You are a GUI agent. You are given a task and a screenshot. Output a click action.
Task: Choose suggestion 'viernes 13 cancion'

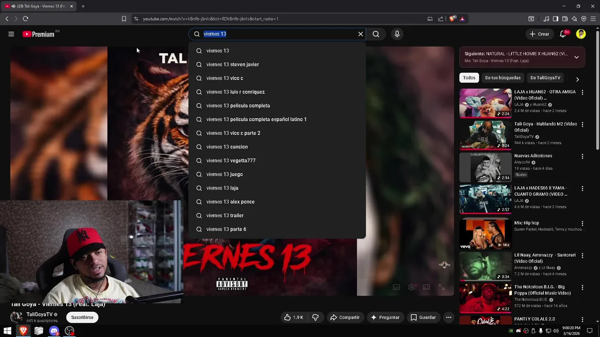pyautogui.click(x=277, y=147)
